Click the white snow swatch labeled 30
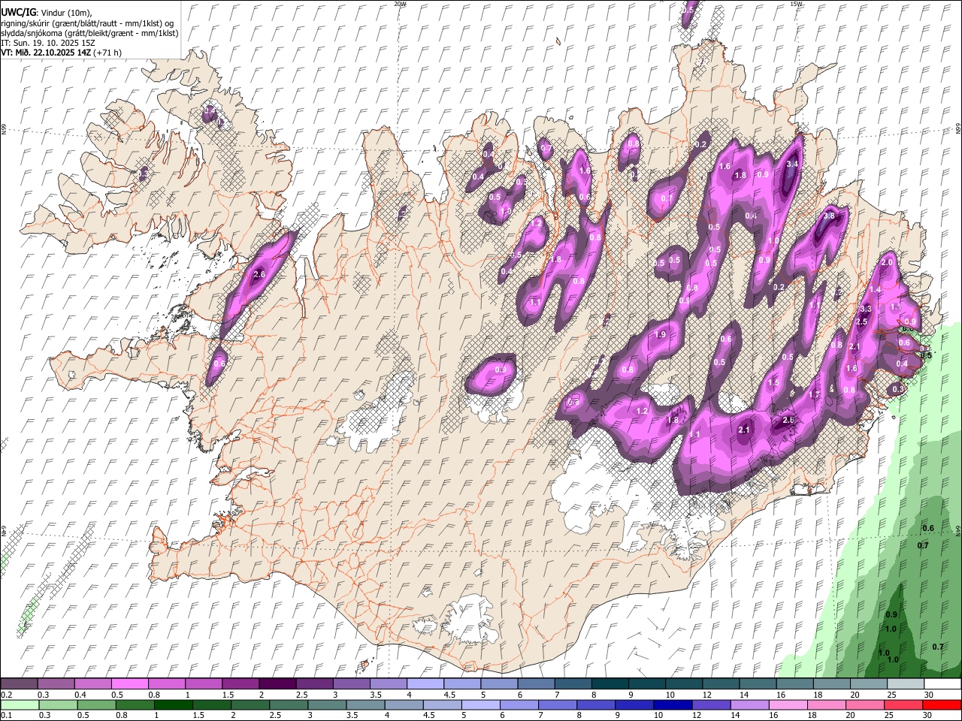Viewport: 962px width, 721px height. click(x=942, y=683)
